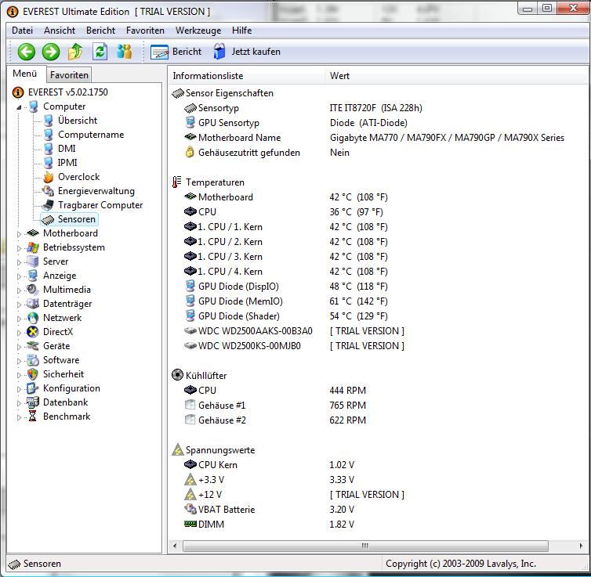Click the horizontal scrollbar thumb
591x577 pixels.
[364, 546]
